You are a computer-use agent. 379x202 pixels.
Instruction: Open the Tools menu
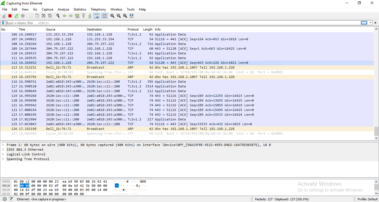[x=131, y=9]
